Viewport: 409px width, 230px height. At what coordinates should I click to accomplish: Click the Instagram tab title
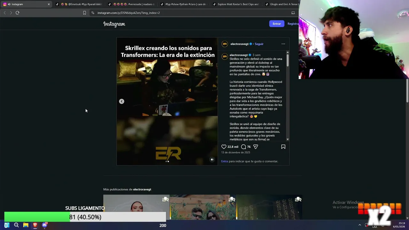(17, 4)
